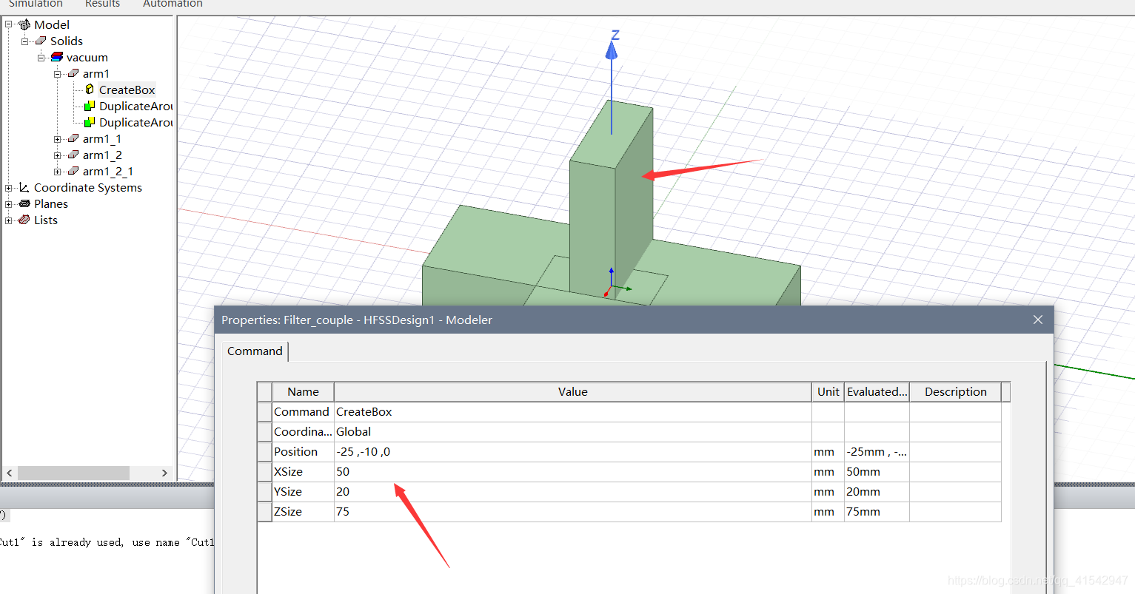Viewport: 1135px width, 594px height.
Task: Click the Coordinate Systems axis icon
Action: pos(24,187)
